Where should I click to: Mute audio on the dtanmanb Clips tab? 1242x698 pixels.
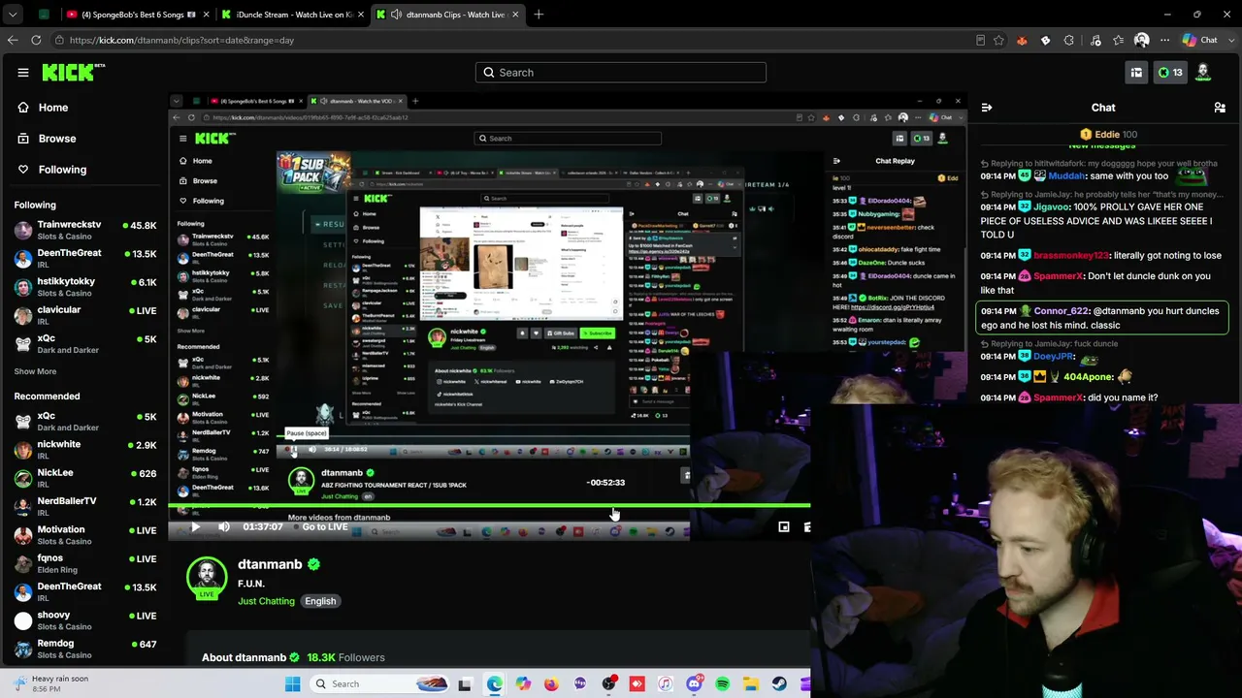point(396,15)
